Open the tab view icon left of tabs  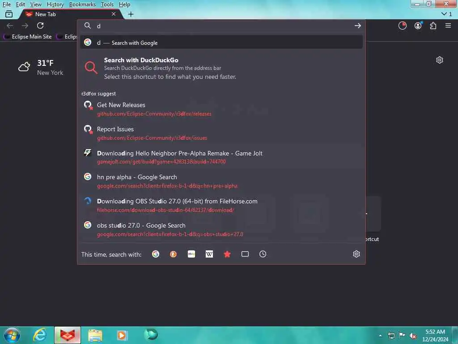point(9,14)
